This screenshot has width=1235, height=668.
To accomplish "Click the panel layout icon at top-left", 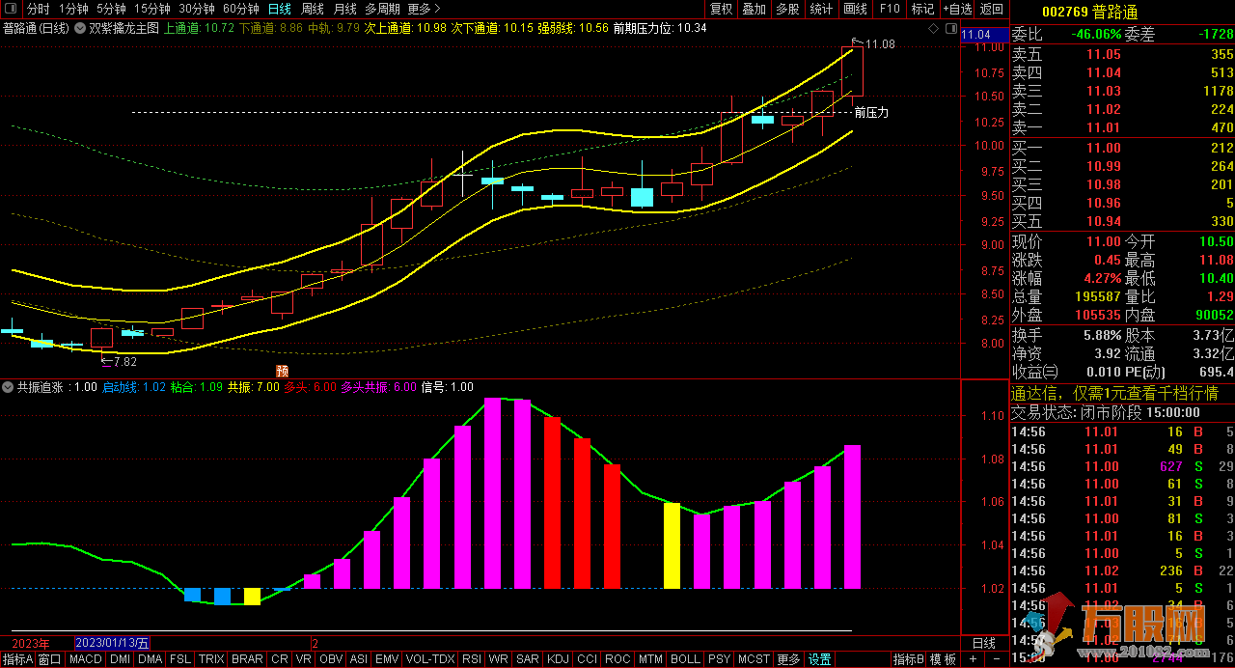I will [11, 9].
